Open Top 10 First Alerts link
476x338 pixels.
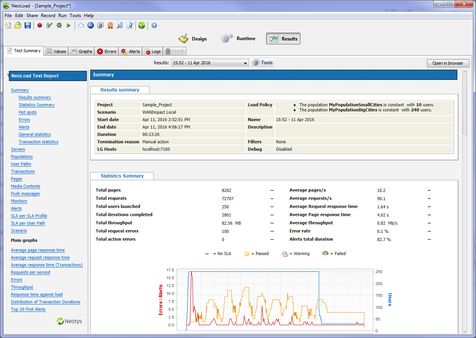pos(28,309)
